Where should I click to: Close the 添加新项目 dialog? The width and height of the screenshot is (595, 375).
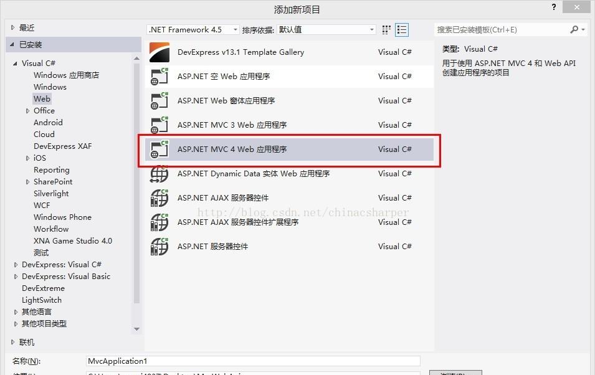pos(576,7)
